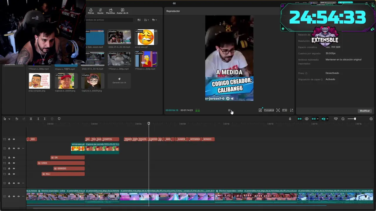Trim clip right of playhead
376x211 pixels.
(45, 119)
